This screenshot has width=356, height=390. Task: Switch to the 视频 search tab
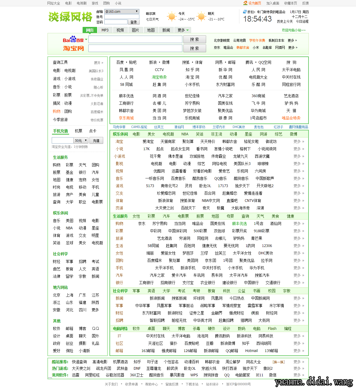coord(120,30)
